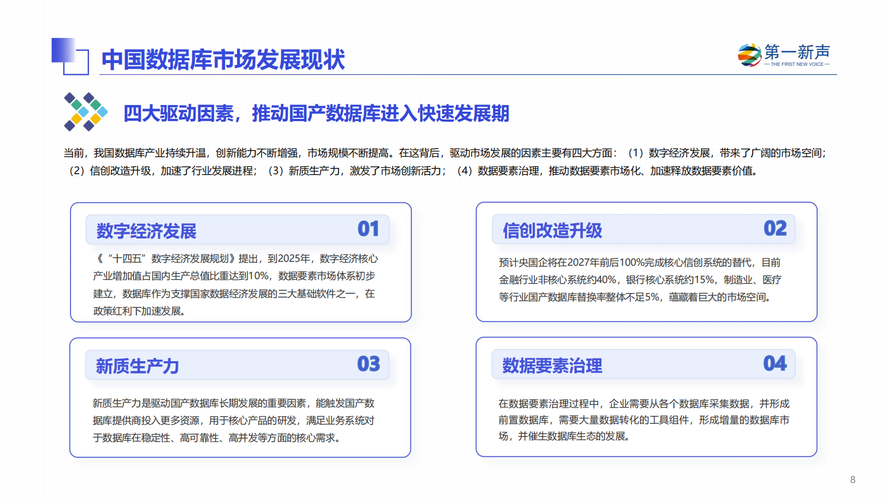The height and width of the screenshot is (498, 887).
Task: Click the number 02 label
Action: (775, 228)
